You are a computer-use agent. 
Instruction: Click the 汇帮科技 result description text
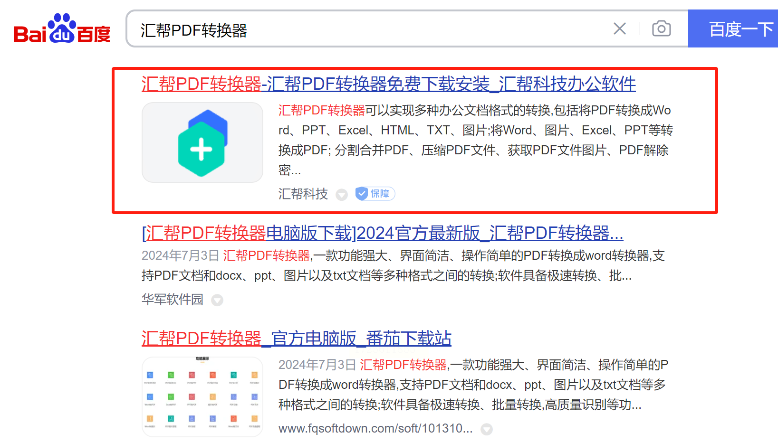(x=476, y=140)
